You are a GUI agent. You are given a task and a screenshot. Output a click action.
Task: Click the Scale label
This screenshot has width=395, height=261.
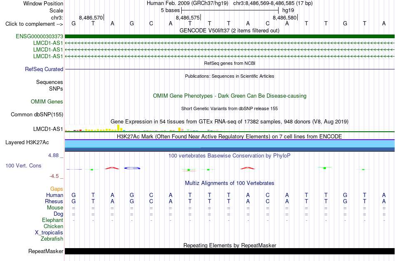56,10
